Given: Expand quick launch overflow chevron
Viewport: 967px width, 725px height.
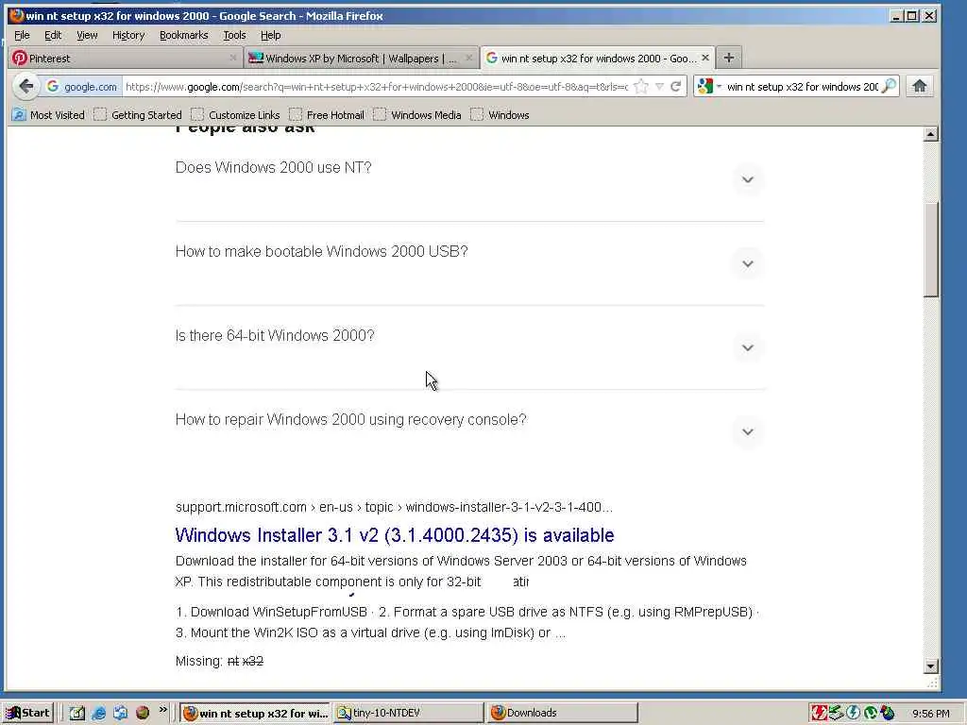Looking at the screenshot, I should (x=162, y=710).
